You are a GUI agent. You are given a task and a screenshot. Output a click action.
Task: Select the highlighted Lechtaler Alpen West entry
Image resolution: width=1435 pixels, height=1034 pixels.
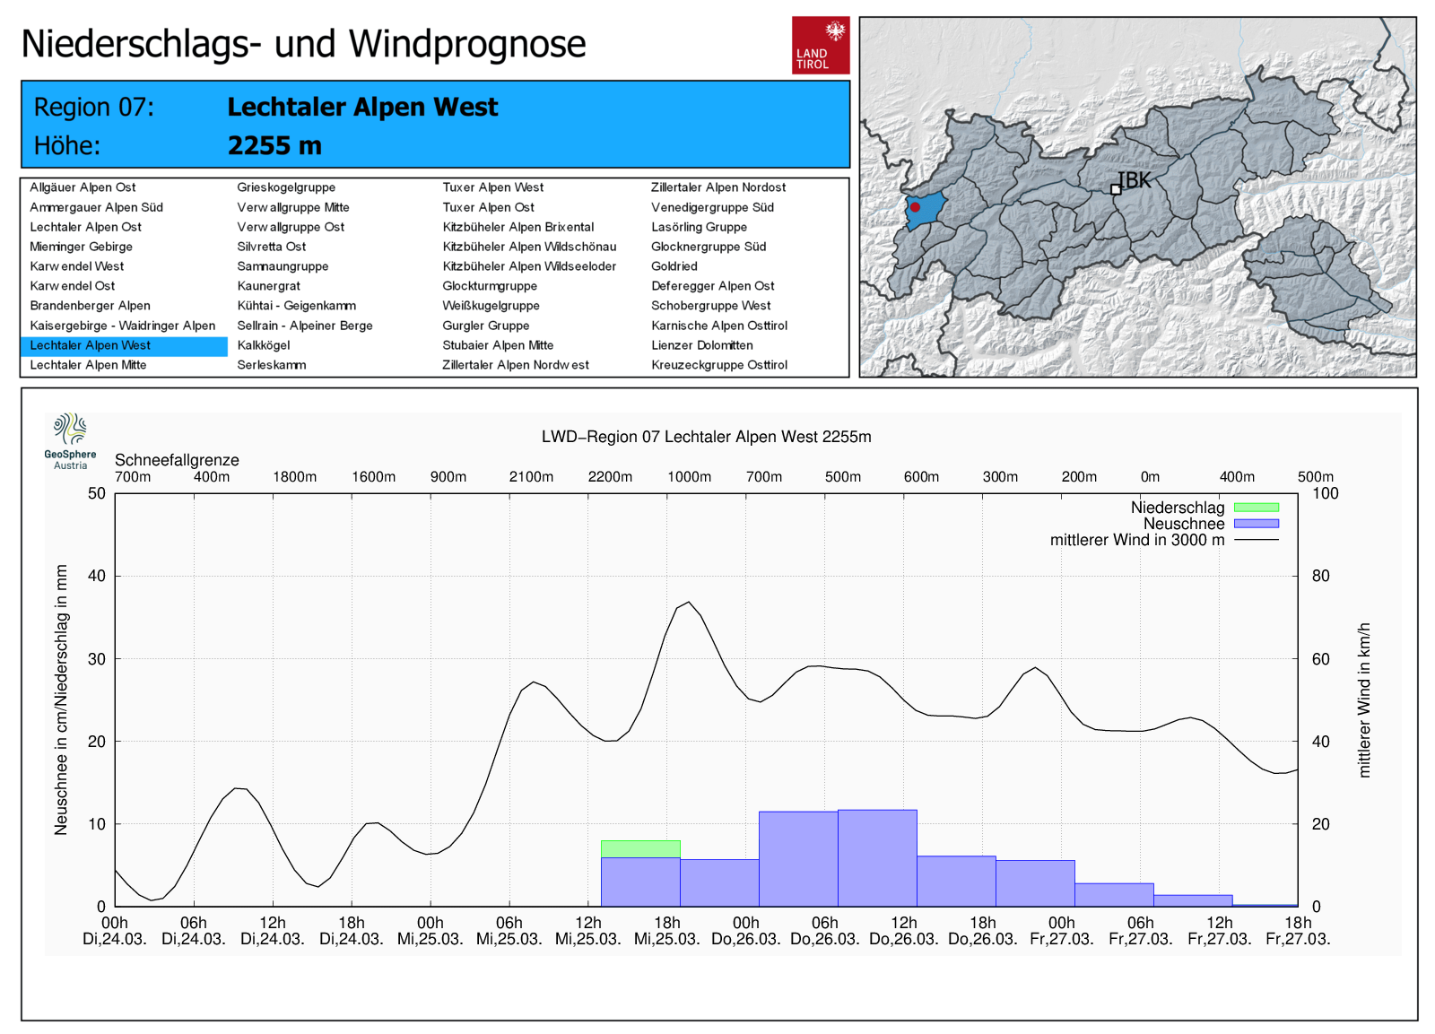point(90,345)
